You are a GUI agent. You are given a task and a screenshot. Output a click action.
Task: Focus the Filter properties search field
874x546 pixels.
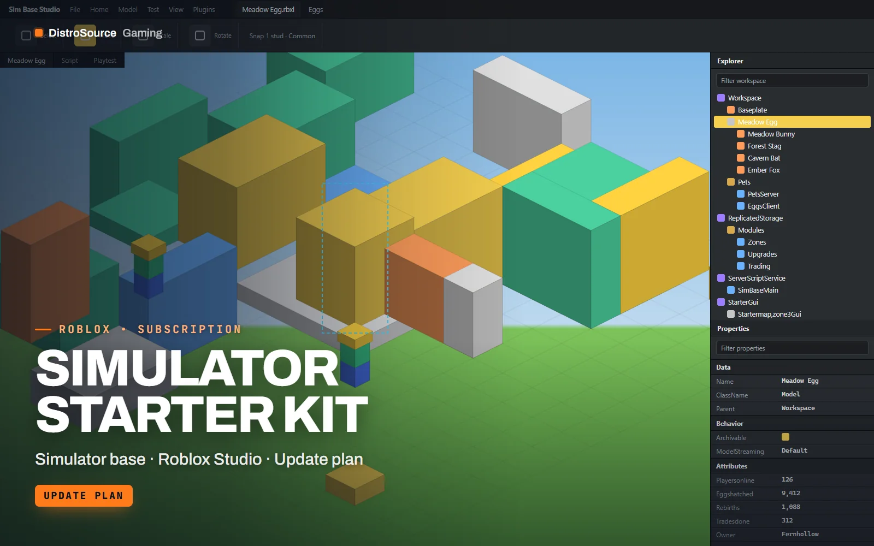point(792,348)
